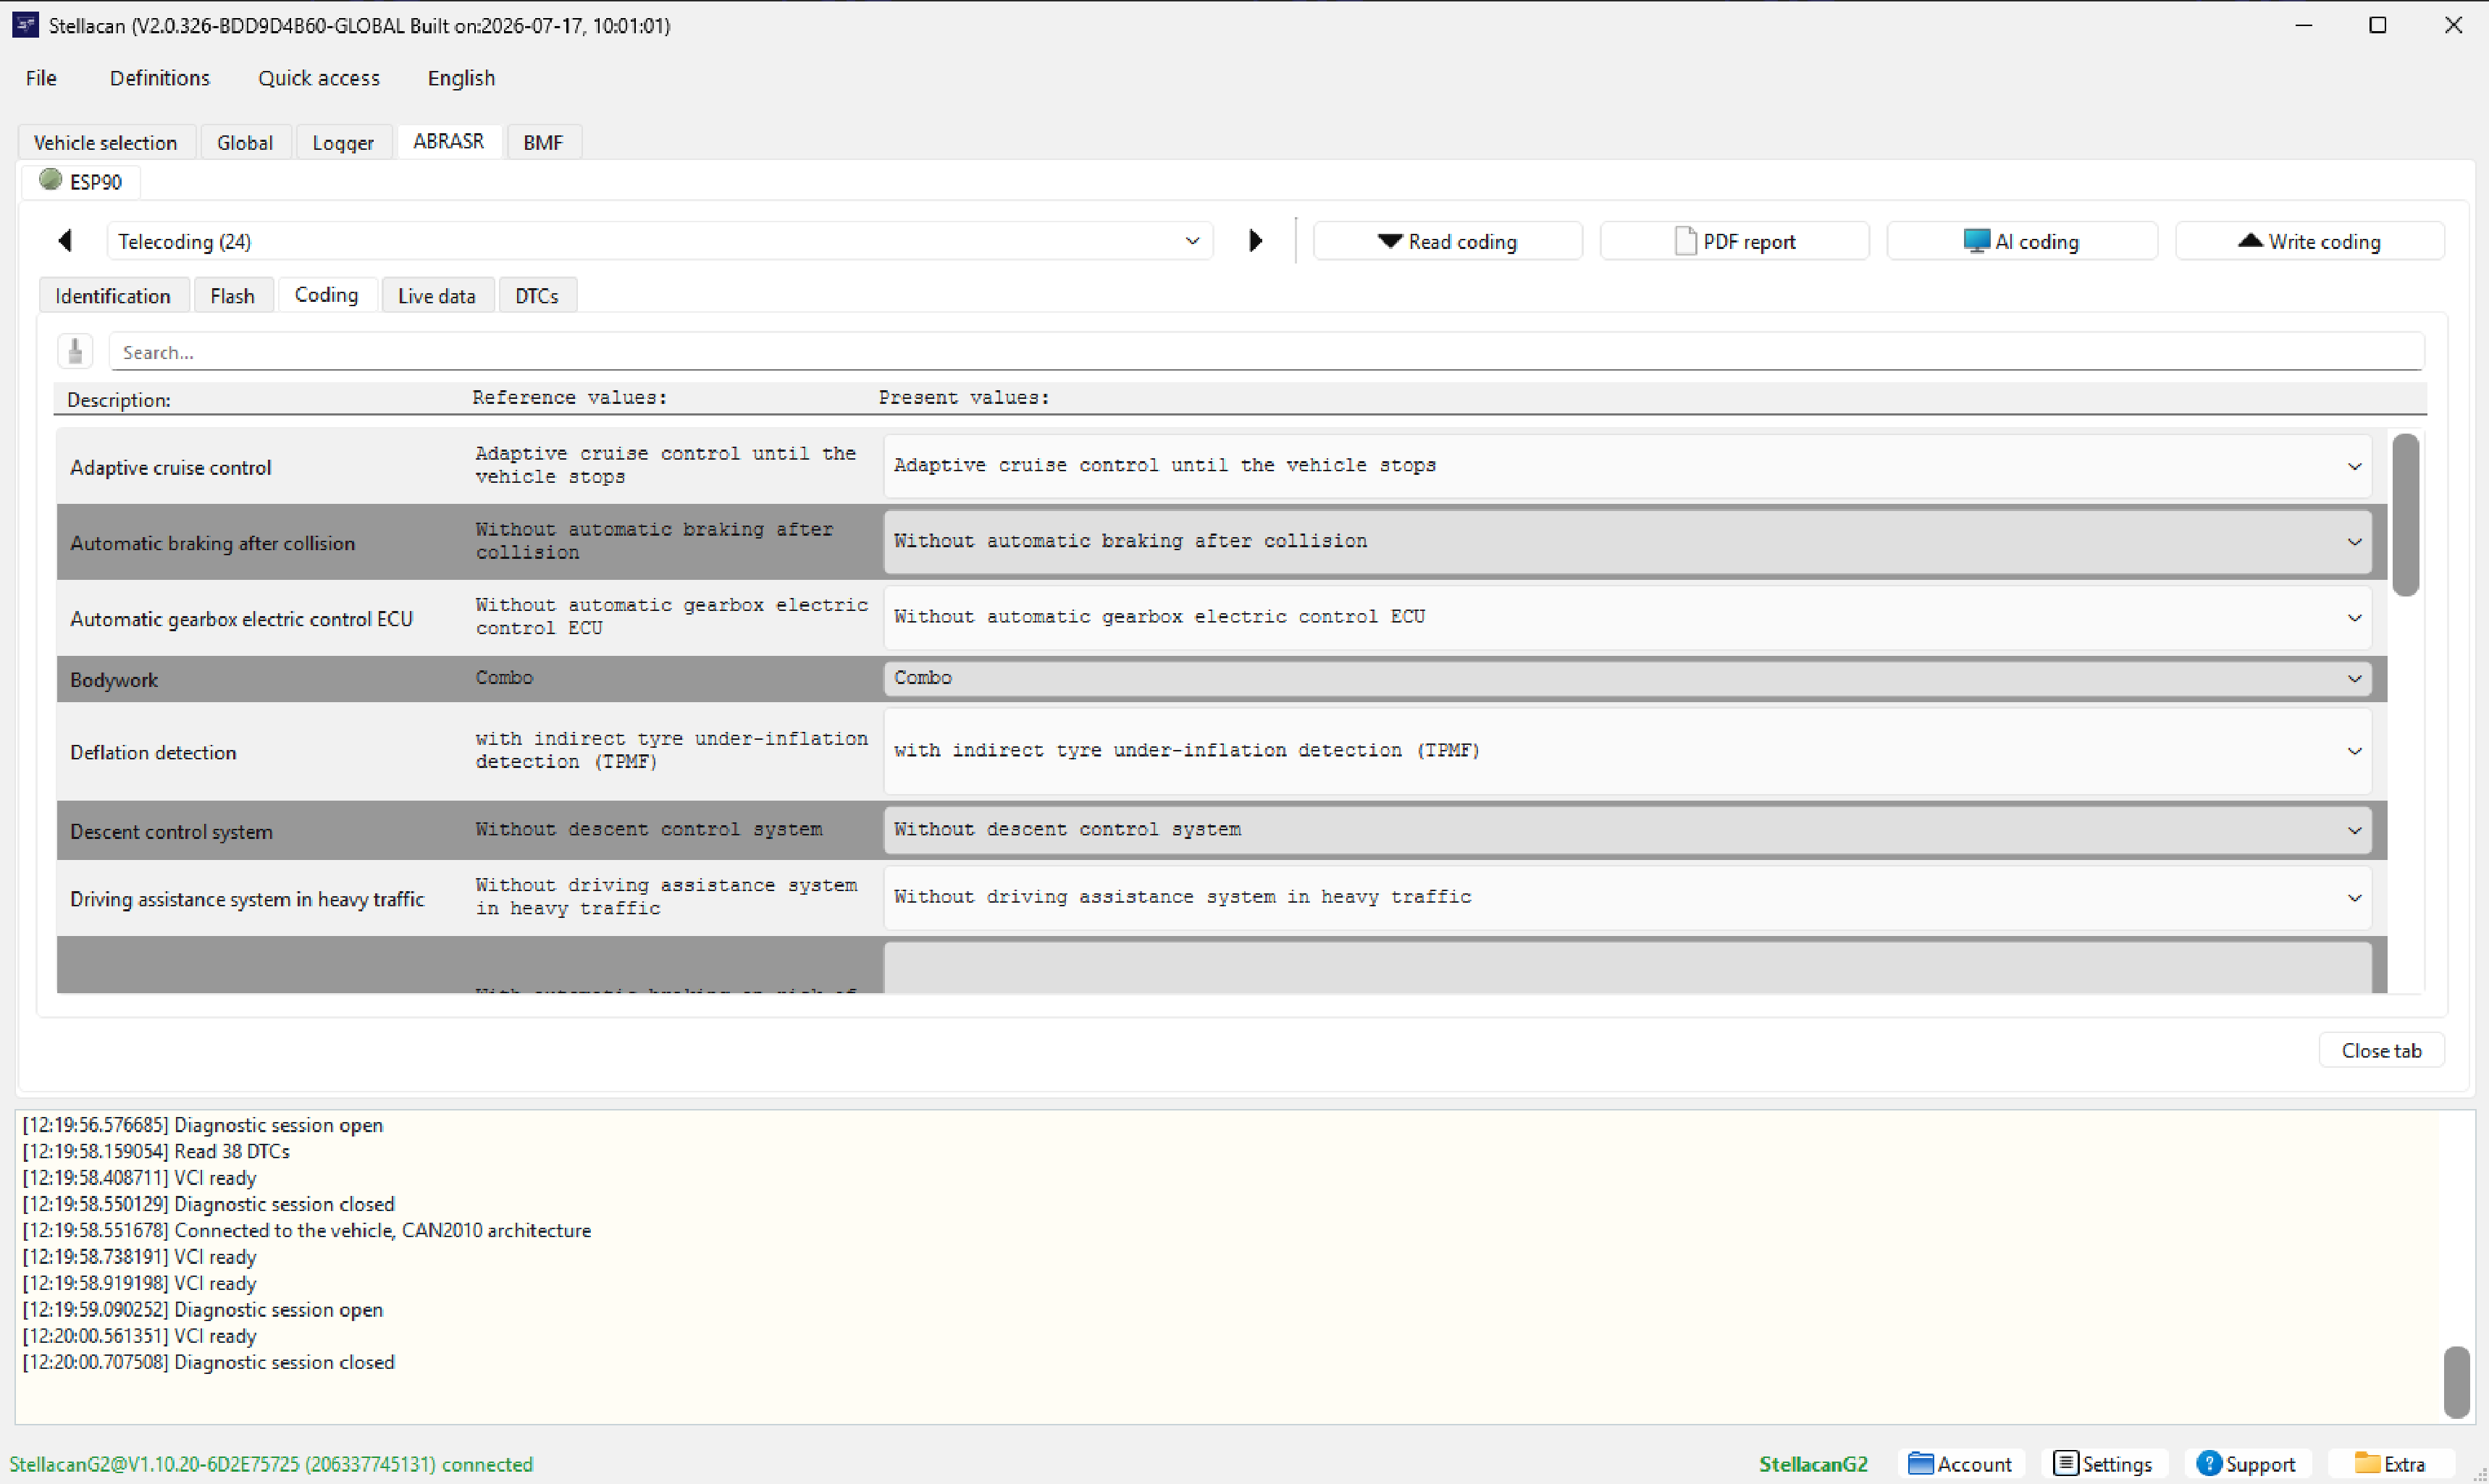The height and width of the screenshot is (1484, 2489).
Task: Click the green ESP90 status dot
Action: (x=50, y=180)
